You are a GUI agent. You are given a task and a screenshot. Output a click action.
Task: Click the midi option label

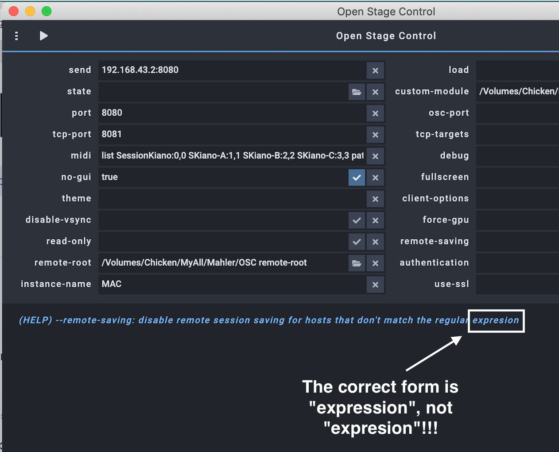point(81,156)
